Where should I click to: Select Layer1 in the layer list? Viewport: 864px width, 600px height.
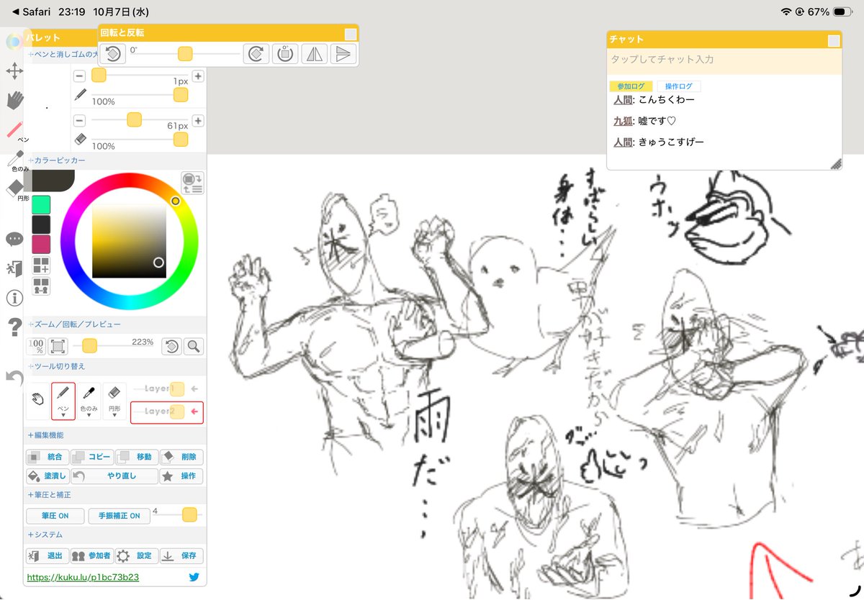click(167, 389)
